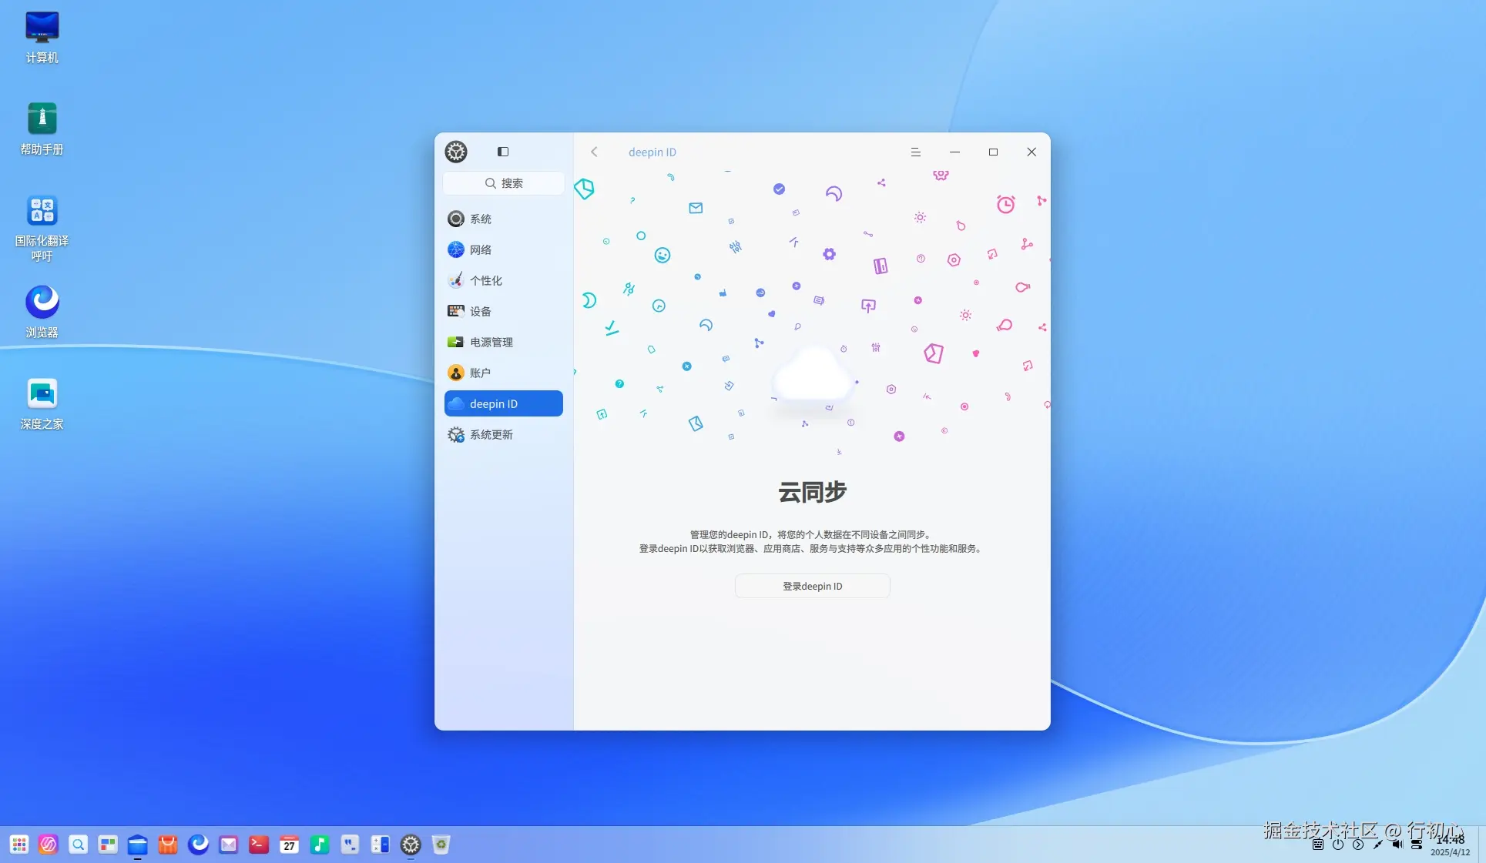Open the music player dock icon
This screenshot has width=1486, height=863.
[319, 845]
